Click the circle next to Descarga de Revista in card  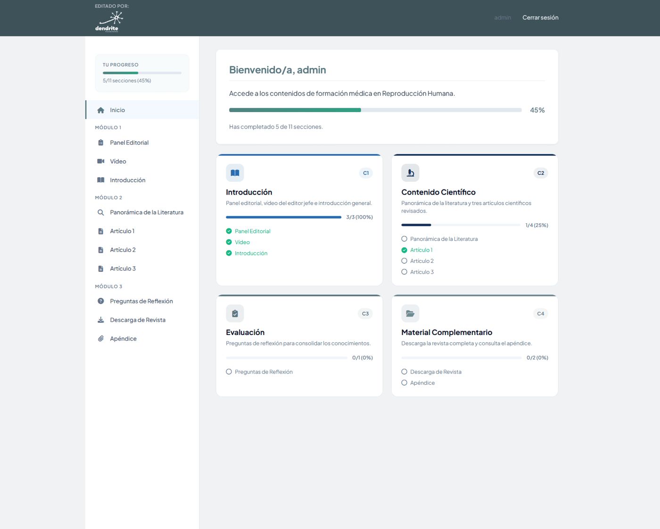[x=404, y=372]
